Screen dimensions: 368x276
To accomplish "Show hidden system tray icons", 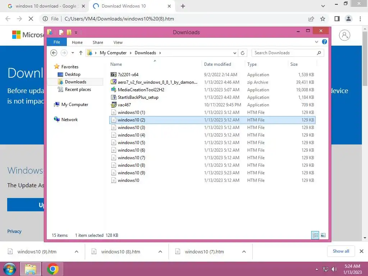I will point(317,269).
